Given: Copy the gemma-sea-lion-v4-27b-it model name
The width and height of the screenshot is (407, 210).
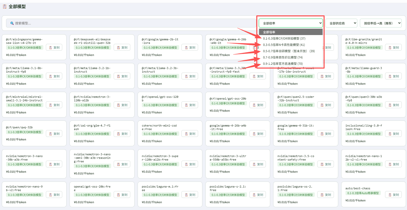Looking at the screenshot, I should coord(54,47).
